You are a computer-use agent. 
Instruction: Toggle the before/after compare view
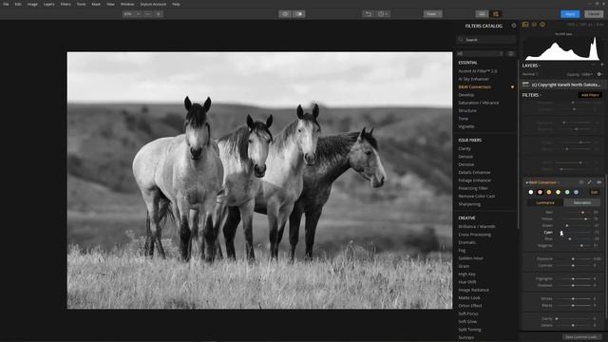pos(299,14)
